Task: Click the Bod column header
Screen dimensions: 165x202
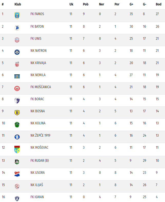Action: [159, 4]
